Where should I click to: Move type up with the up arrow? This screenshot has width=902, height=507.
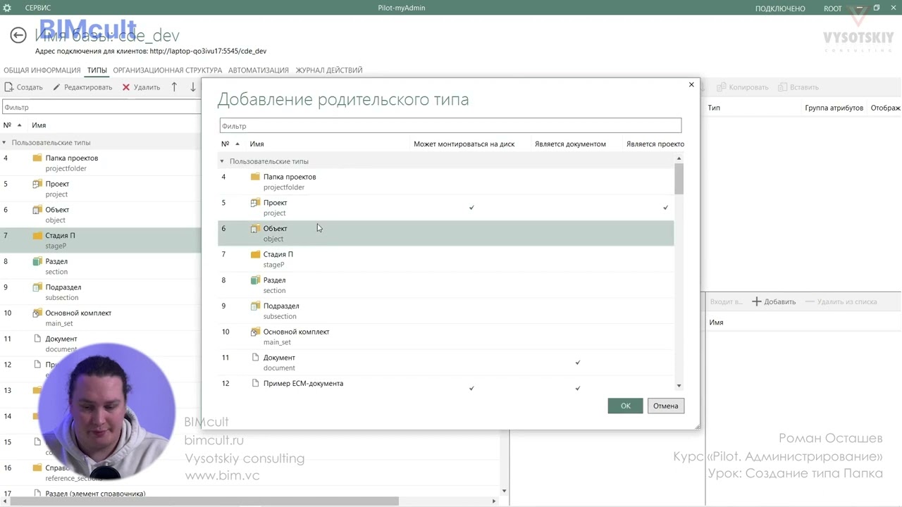coord(174,87)
